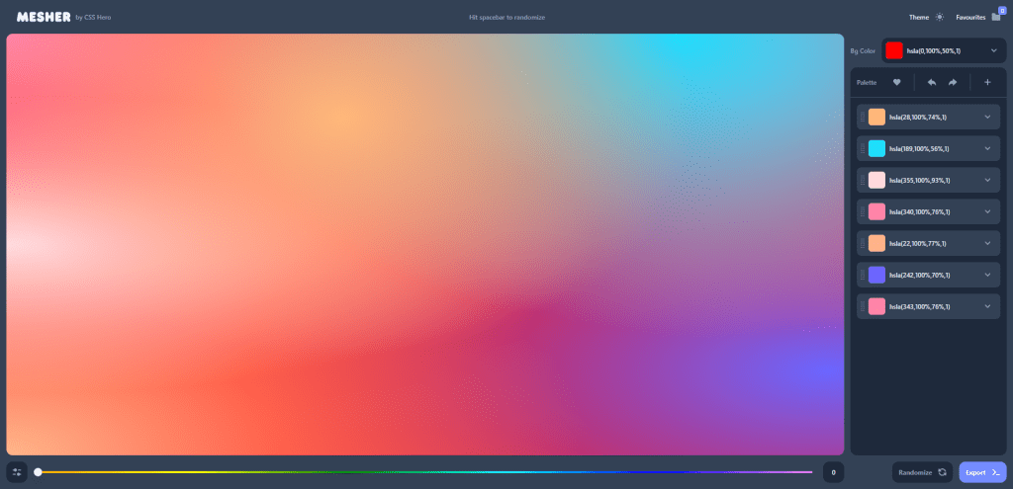This screenshot has height=489, width=1013.
Task: Click the redo arrow in Palette toolbar
Action: click(x=953, y=82)
